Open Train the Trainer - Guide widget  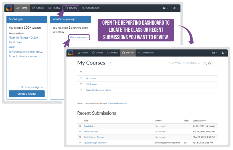coord(23,37)
